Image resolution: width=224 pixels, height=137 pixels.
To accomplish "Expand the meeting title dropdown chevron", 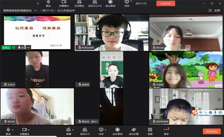I will point(36,10).
